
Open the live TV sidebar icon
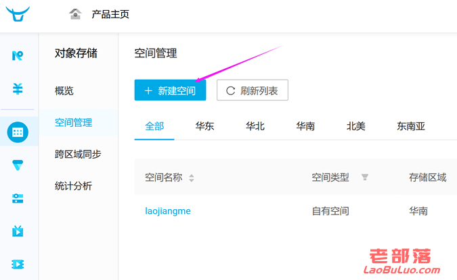18,231
